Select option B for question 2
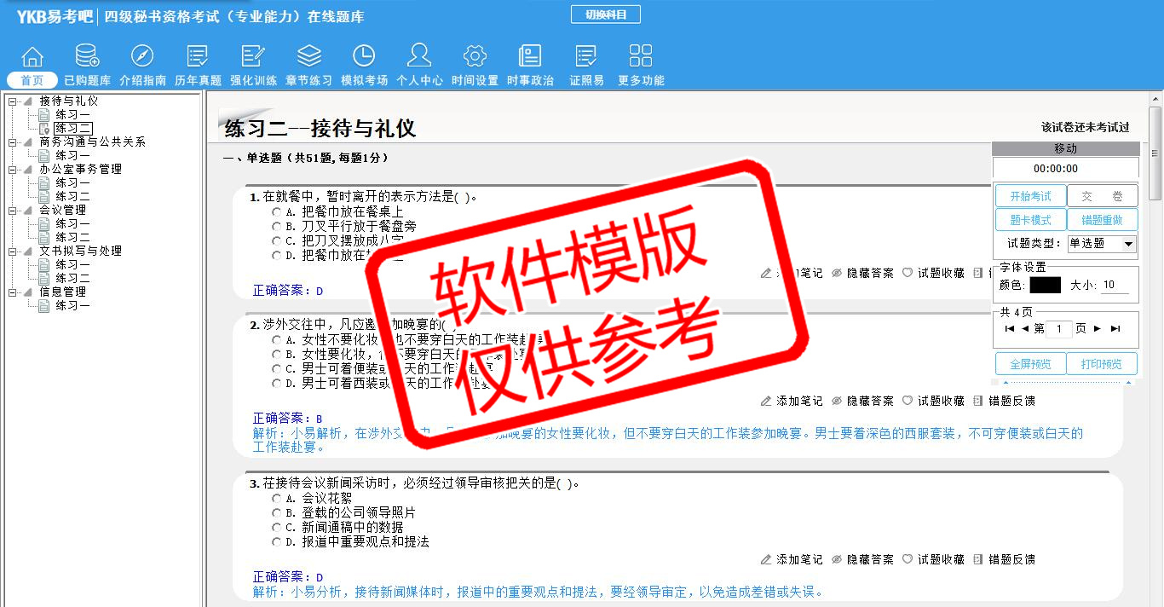 coord(276,354)
